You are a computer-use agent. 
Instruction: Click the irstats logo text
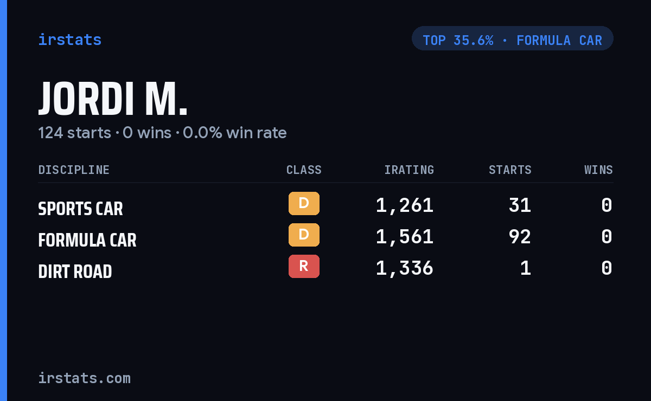pyautogui.click(x=69, y=40)
